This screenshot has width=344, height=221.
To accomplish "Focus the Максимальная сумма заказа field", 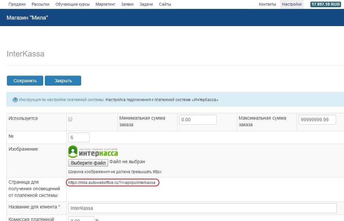I will click(317, 120).
